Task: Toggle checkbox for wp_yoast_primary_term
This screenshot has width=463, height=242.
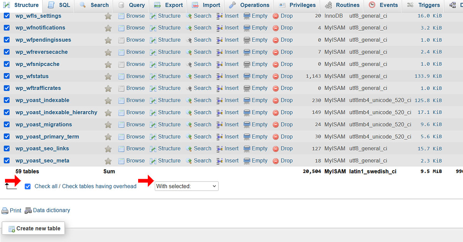Action: tap(7, 137)
